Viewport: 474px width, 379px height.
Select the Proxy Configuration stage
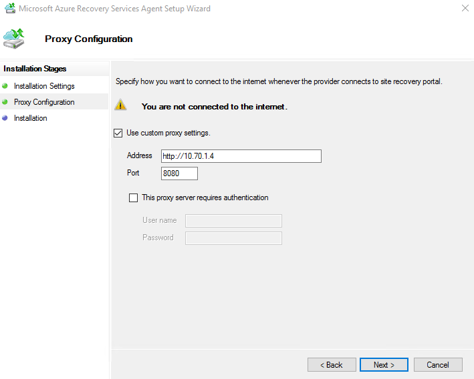point(44,102)
